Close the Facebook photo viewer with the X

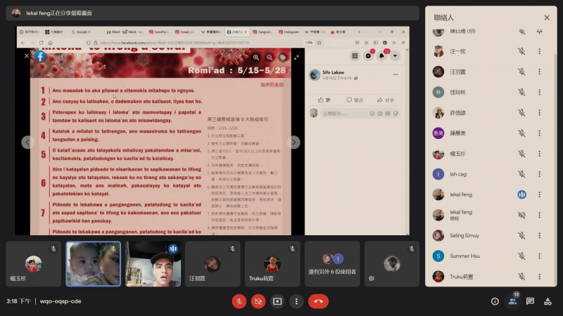(x=26, y=55)
